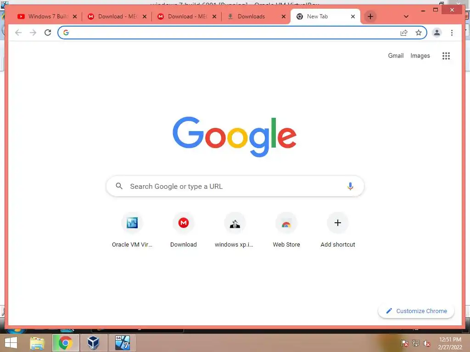The width and height of the screenshot is (470, 352).
Task: Reload the page with the refresh icon
Action: [x=48, y=33]
